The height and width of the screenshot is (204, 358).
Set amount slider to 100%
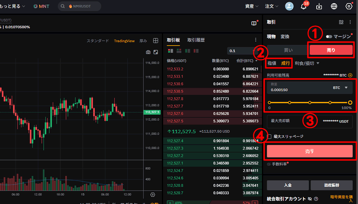350,102
